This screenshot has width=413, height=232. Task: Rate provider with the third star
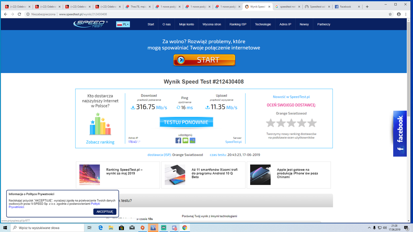291,123
